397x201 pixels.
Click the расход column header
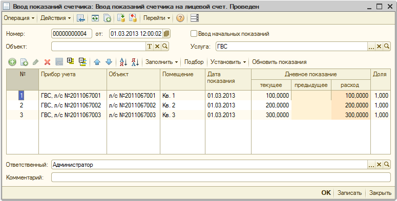tap(351, 85)
